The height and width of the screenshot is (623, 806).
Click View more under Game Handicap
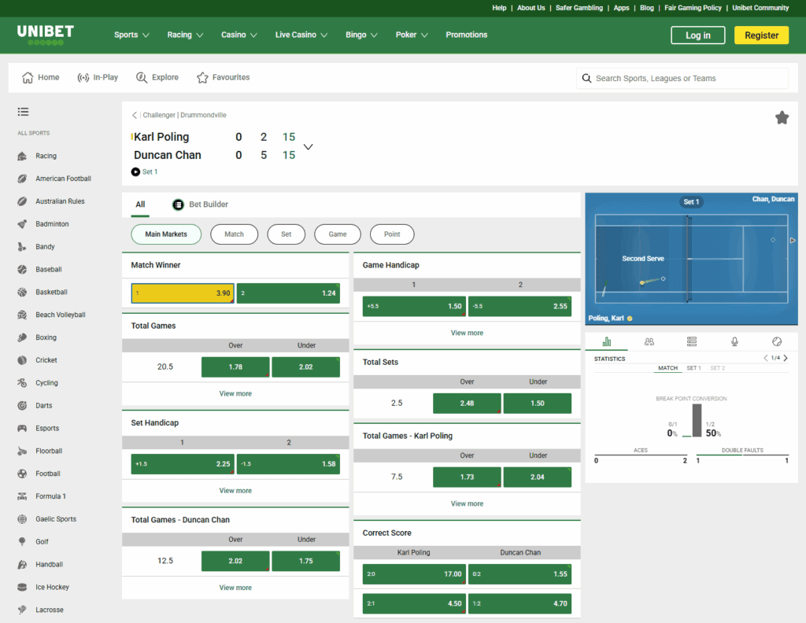(467, 332)
